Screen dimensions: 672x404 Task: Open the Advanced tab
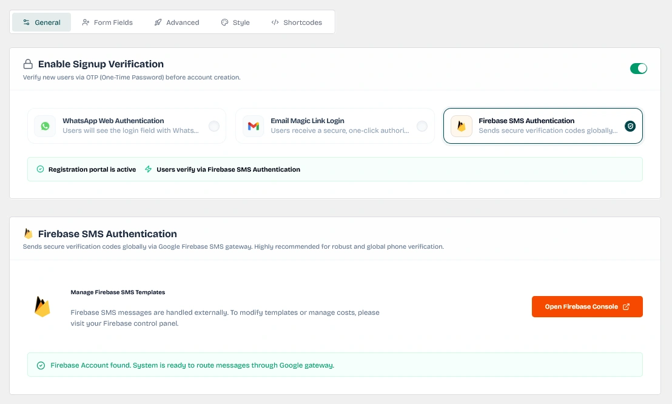point(176,22)
